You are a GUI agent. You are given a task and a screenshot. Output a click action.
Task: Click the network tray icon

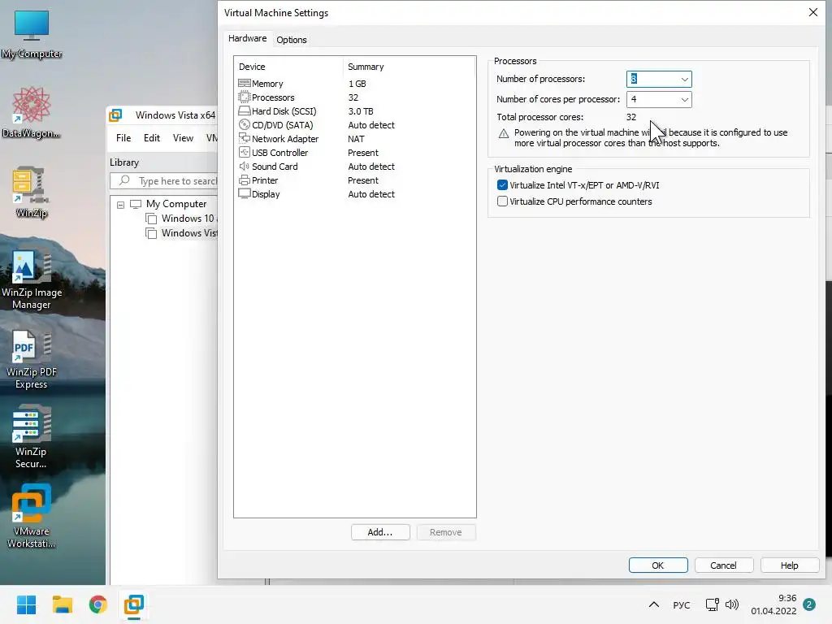[x=712, y=604]
